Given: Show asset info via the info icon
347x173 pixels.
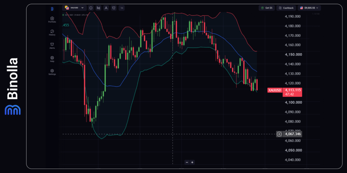Looking at the screenshot, I should click(90, 8).
